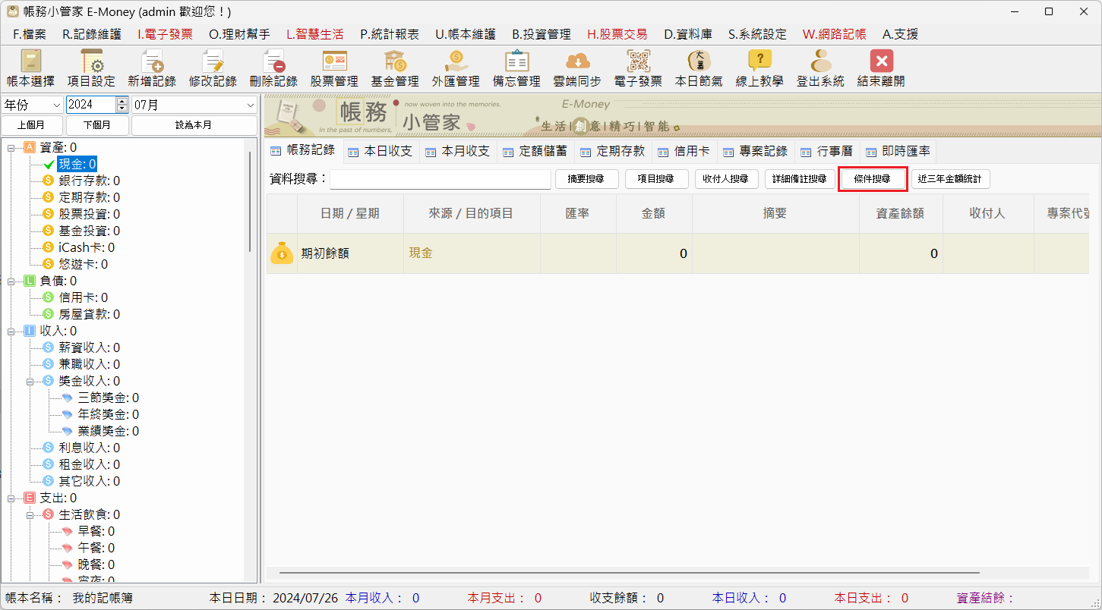Click the account tree vertical scrollbar
The width and height of the screenshot is (1102, 610).
(250, 201)
